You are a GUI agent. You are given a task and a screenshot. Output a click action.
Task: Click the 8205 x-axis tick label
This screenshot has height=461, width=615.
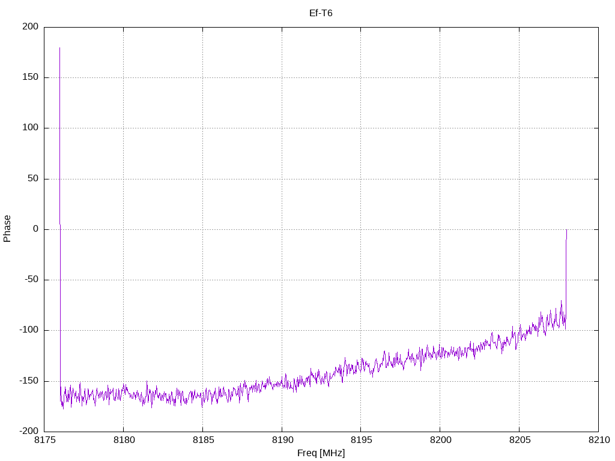(x=519, y=440)
